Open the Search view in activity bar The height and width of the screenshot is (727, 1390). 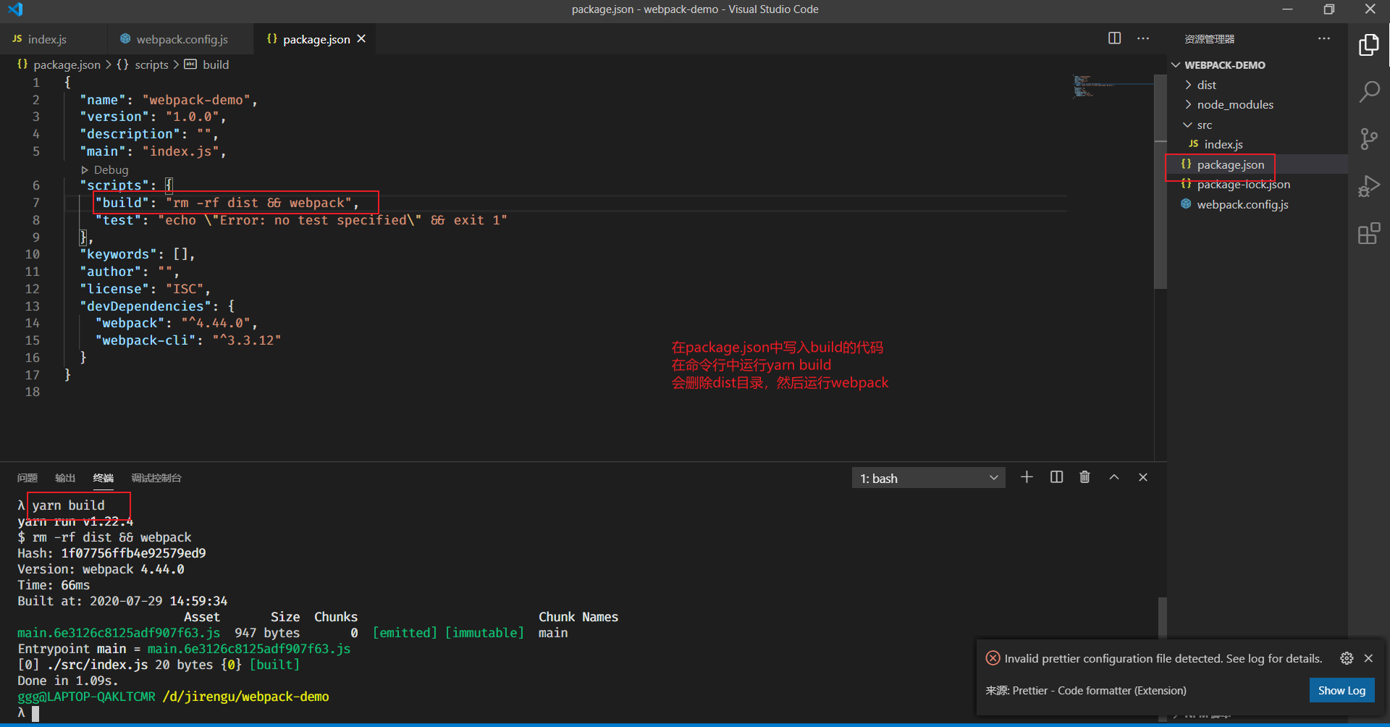[1368, 92]
